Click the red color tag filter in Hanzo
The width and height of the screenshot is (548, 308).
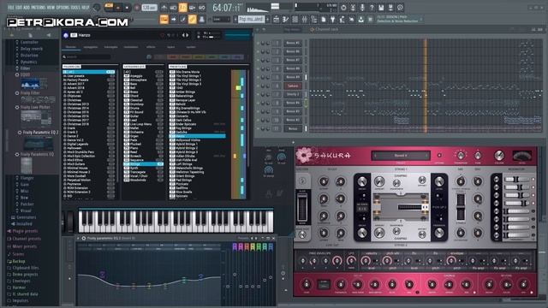tap(172, 57)
